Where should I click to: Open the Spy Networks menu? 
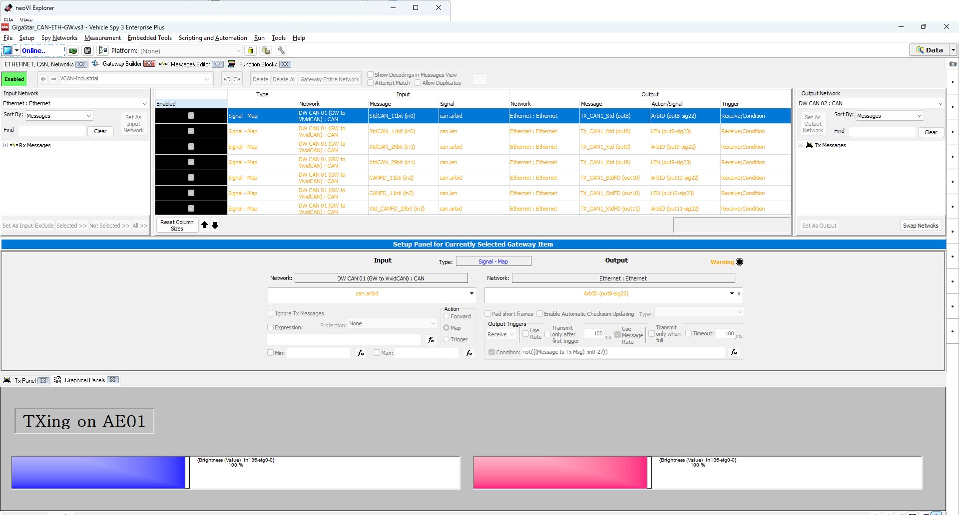[x=59, y=38]
